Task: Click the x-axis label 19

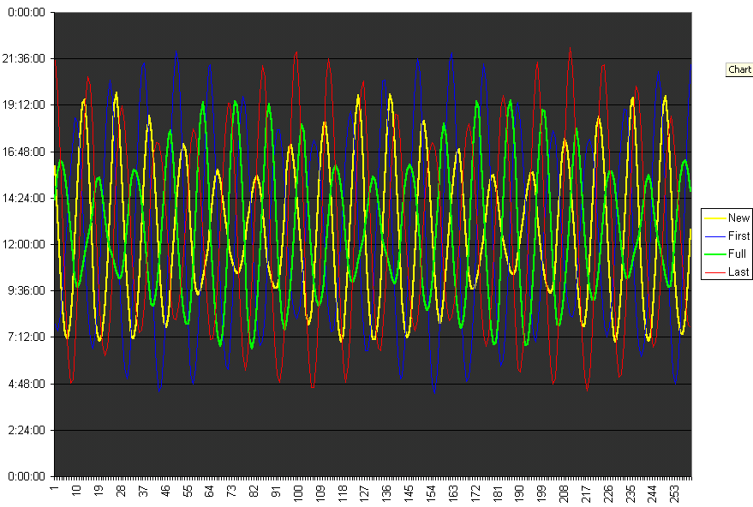Action: coord(99,490)
